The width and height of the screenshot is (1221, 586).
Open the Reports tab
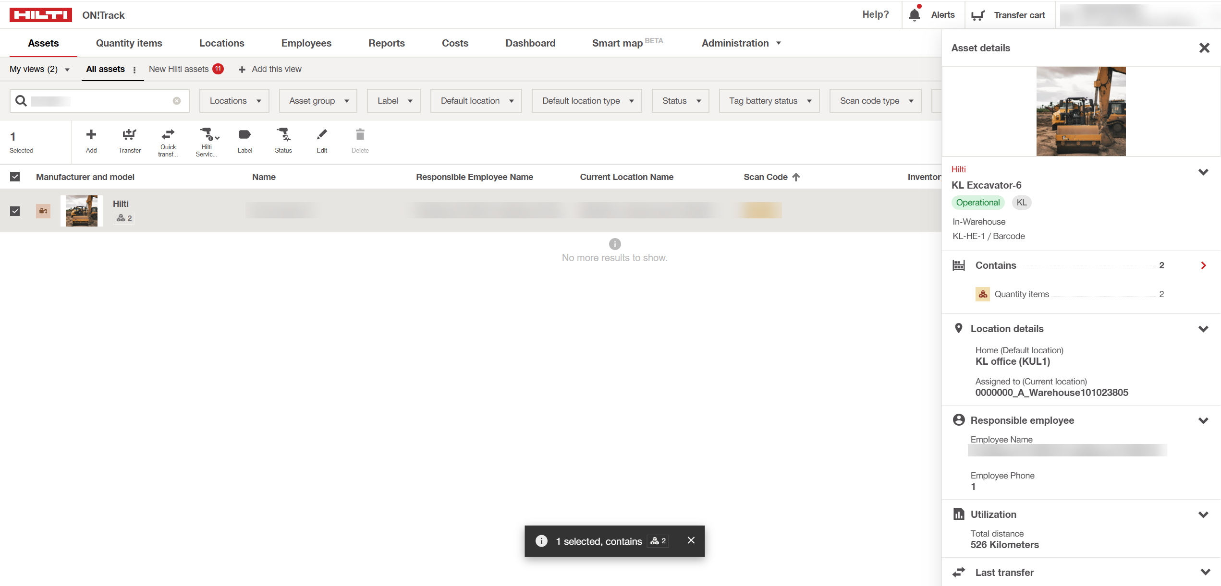click(x=386, y=43)
